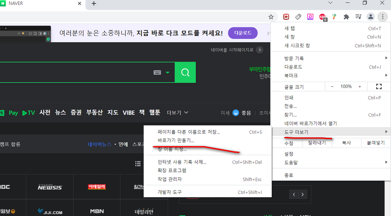Select 페이지를 다른 이름으로 저장... entry
Image resolution: width=391 pixels, height=216 pixels.
click(x=208, y=132)
